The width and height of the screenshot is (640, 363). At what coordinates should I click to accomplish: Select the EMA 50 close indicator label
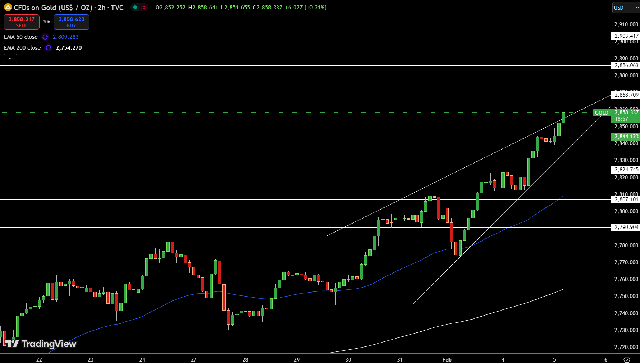tap(21, 37)
